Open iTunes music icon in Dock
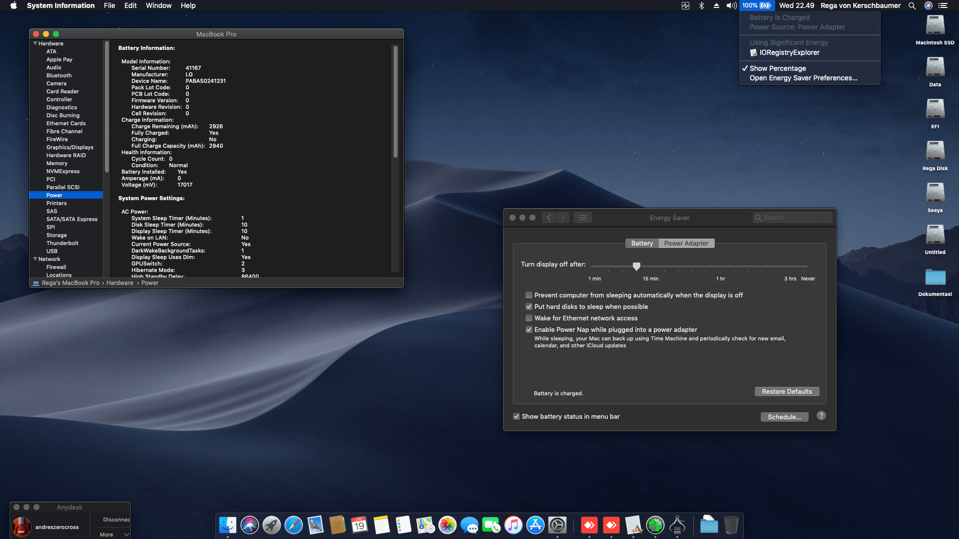This screenshot has width=959, height=539. 513,525
